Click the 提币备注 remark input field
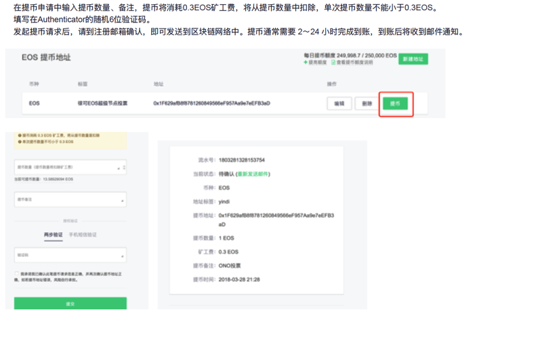The height and width of the screenshot is (337, 557). (70, 199)
